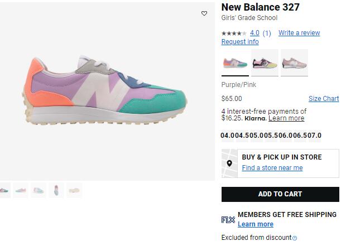Image resolution: width=341 pixels, height=246 pixels.
Task: Open free shipping Learn more link
Action: (x=256, y=224)
